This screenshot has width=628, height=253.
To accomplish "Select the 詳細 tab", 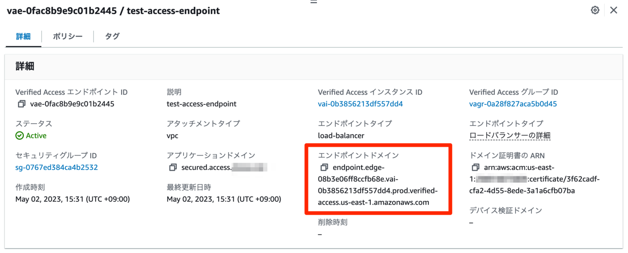I will point(23,36).
